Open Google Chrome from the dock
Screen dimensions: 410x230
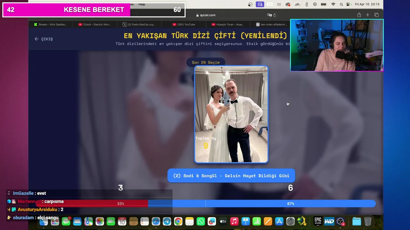[178, 221]
